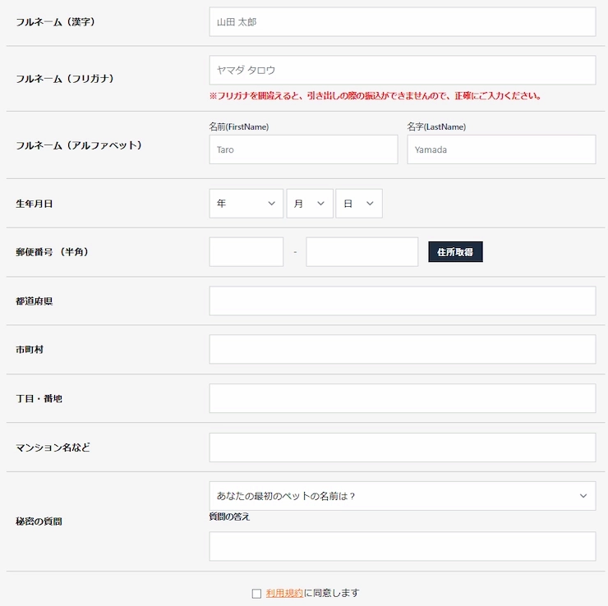Screen dimensions: 608x606
Task: Click the 生年月日 label
Action: [35, 204]
